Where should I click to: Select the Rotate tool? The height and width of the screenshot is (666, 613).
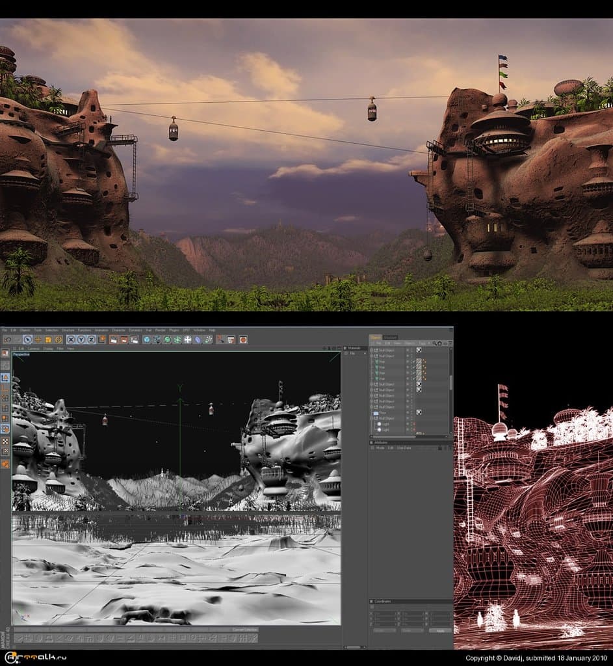pos(59,340)
